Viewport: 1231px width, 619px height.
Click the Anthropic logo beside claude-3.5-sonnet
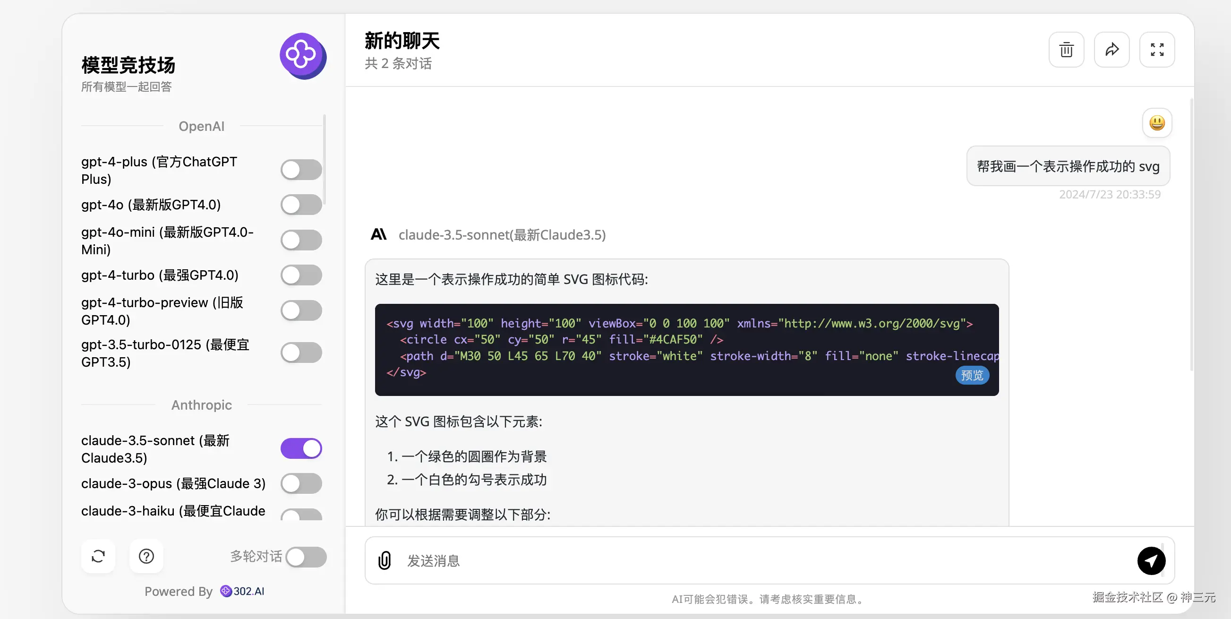pos(378,234)
